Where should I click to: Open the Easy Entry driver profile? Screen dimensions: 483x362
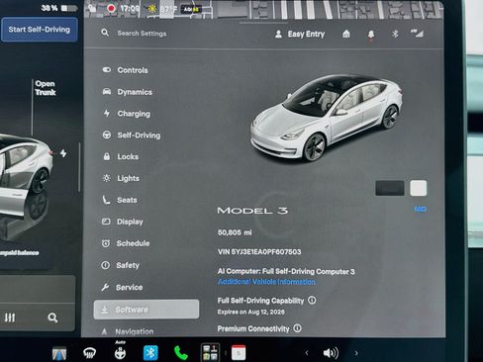click(300, 34)
